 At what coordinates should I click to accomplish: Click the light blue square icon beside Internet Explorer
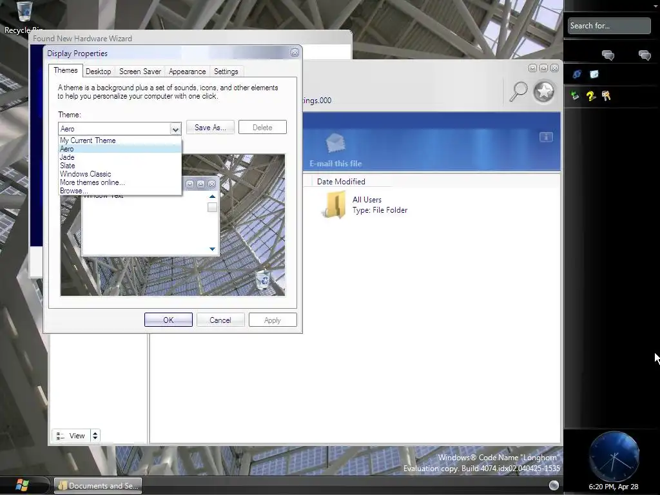(x=594, y=75)
